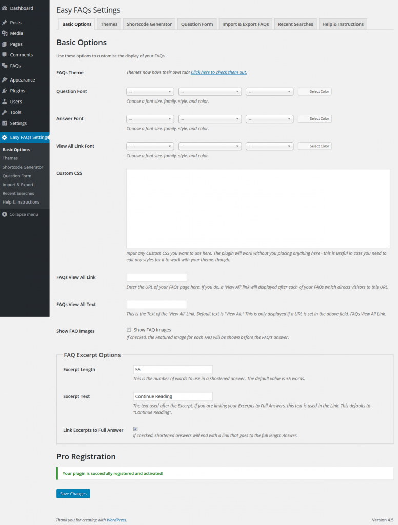
Task: Click the Dashboard icon in sidebar
Action: point(5,8)
